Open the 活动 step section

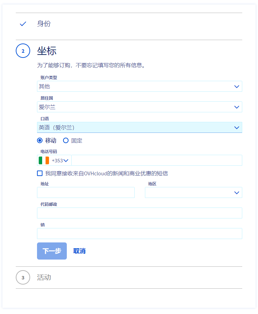tap(44, 277)
